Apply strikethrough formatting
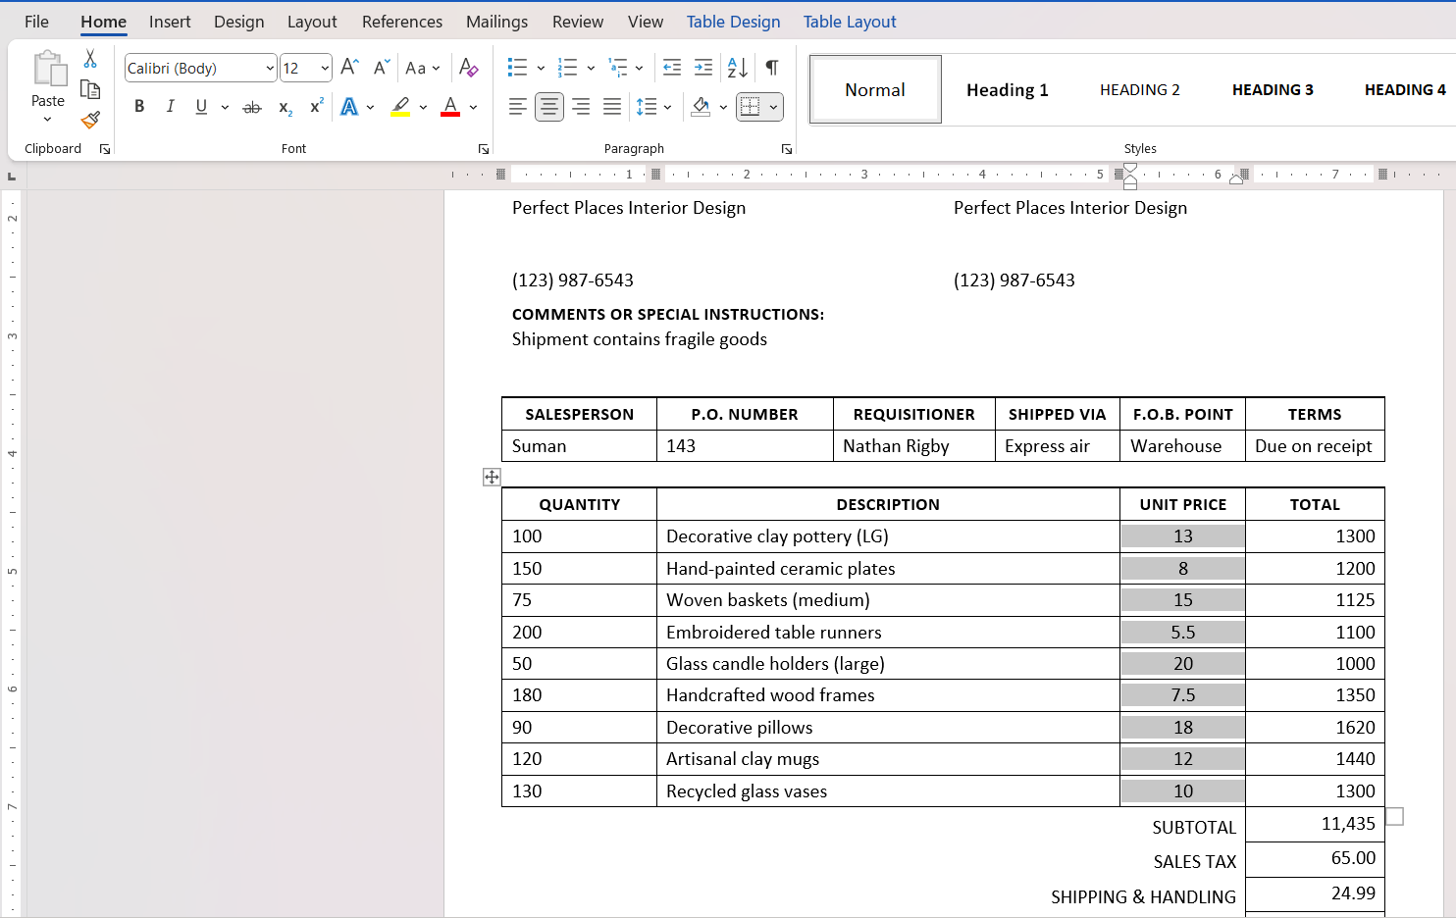 pyautogui.click(x=252, y=107)
